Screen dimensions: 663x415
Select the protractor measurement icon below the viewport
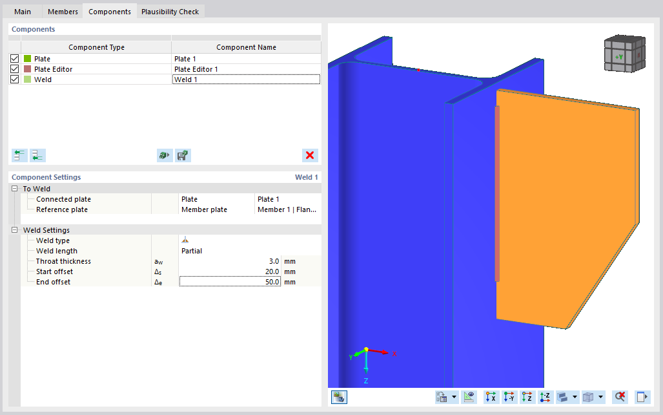[469, 397]
